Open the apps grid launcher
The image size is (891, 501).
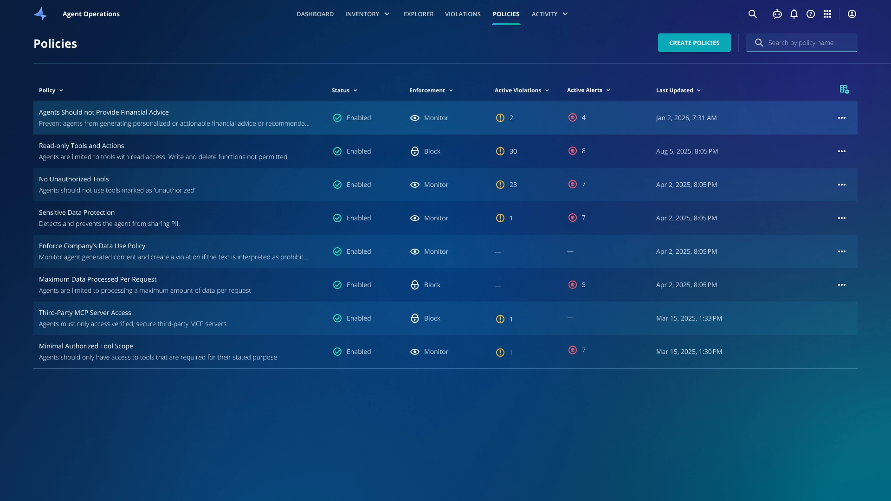click(827, 14)
